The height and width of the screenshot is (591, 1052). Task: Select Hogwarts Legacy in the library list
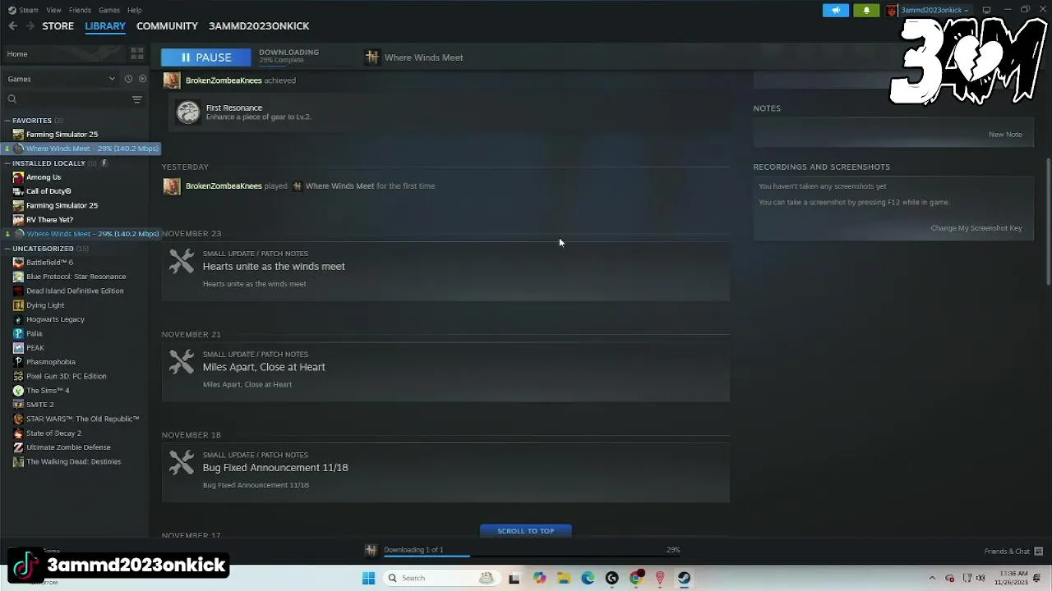(55, 319)
